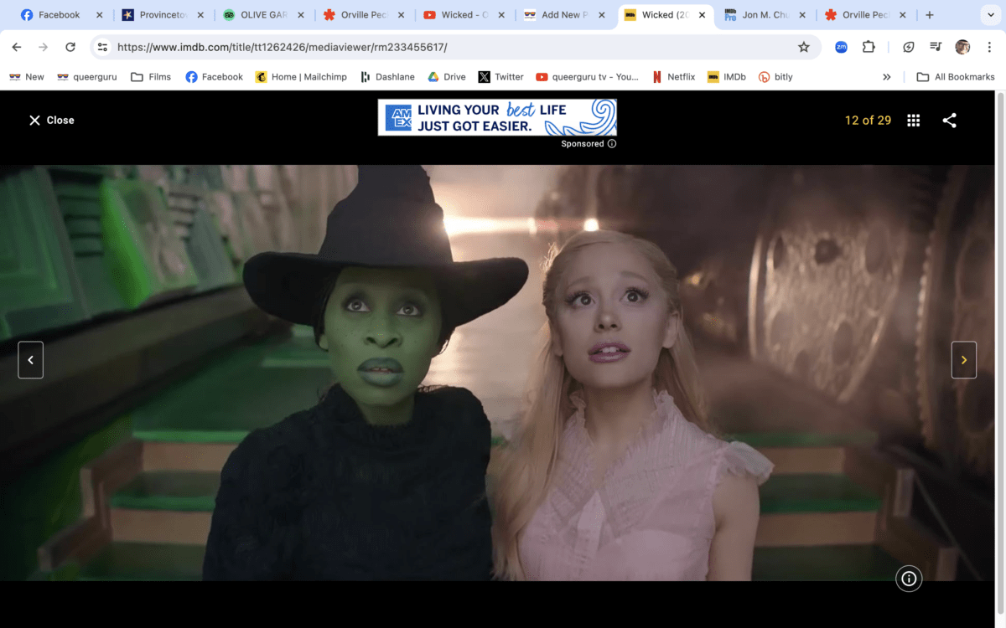
Task: Click the Sponsored info icon under the ad
Action: coord(612,144)
